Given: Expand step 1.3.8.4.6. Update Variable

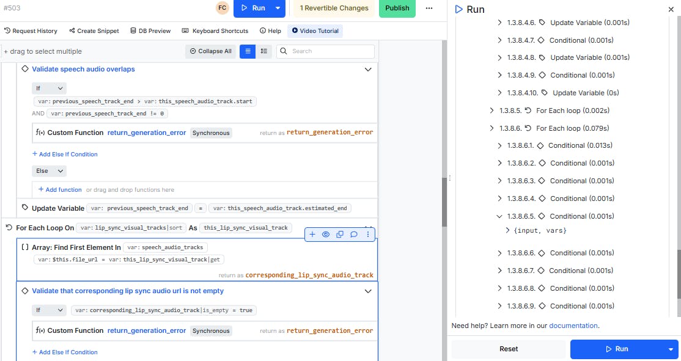Looking at the screenshot, I should [499, 23].
